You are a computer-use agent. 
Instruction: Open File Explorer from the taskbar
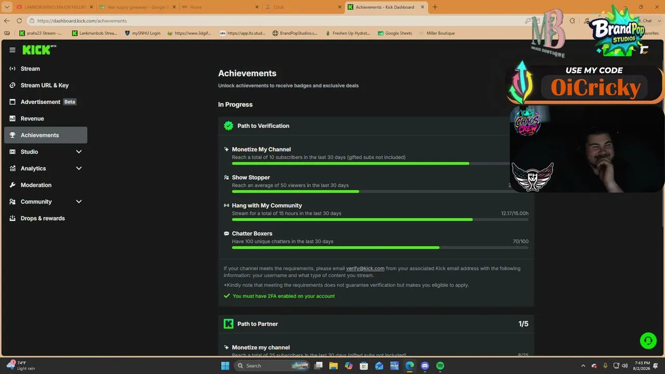pyautogui.click(x=334, y=366)
